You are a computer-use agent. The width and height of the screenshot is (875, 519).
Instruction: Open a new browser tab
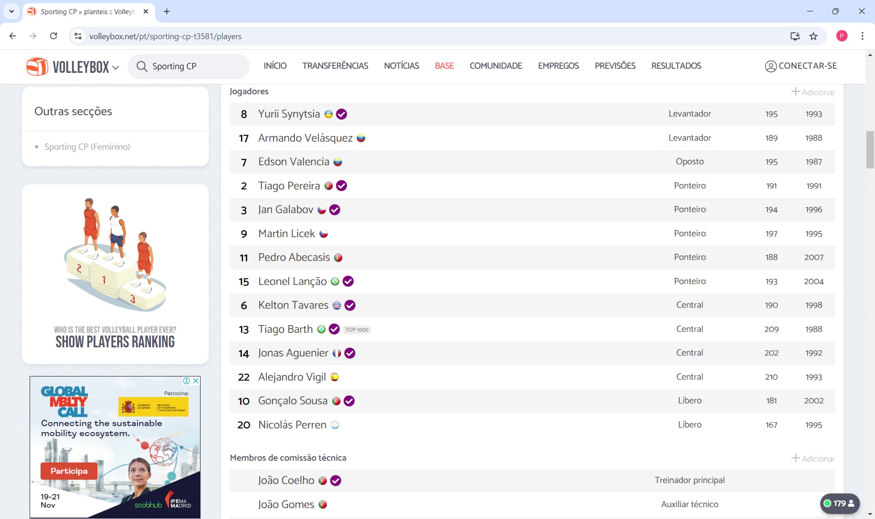pyautogui.click(x=167, y=11)
